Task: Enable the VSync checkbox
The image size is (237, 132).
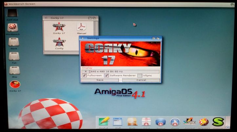Action: [140, 75]
